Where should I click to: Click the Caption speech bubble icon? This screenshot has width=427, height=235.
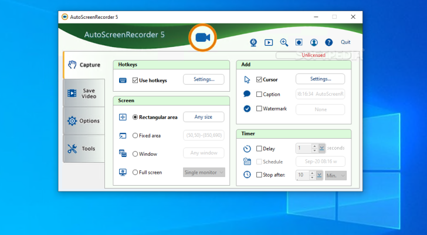point(247,94)
